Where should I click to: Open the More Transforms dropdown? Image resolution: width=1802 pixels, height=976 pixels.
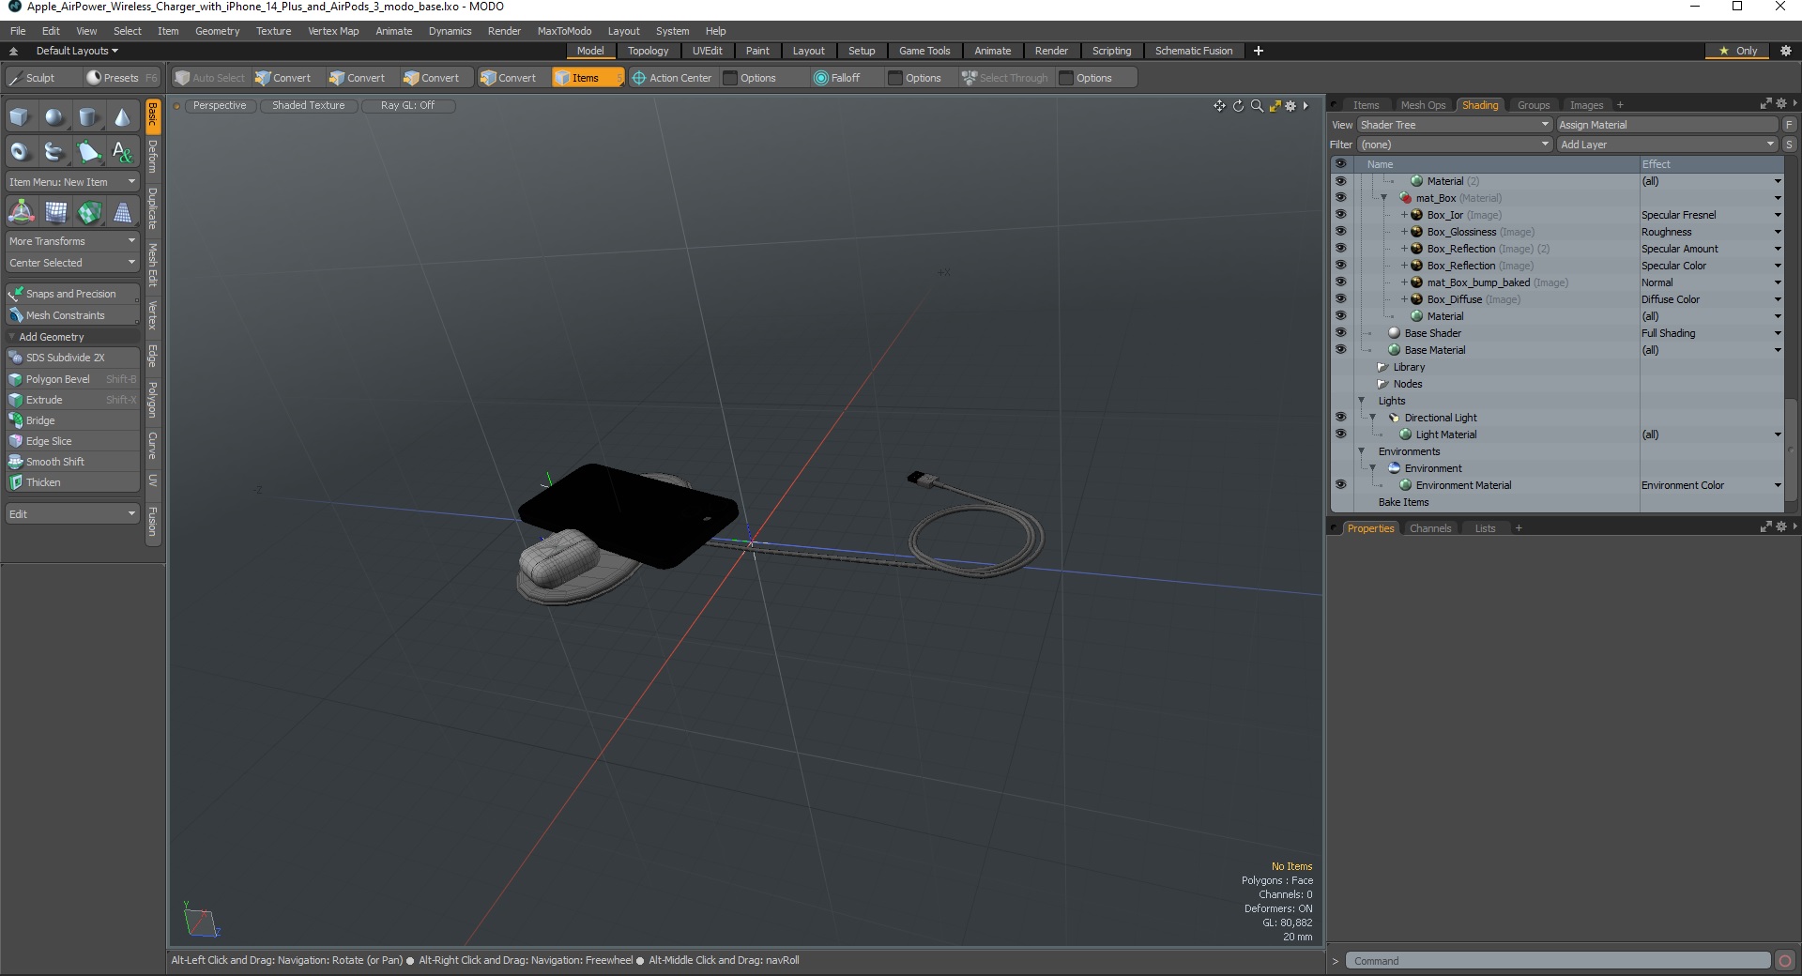click(72, 241)
